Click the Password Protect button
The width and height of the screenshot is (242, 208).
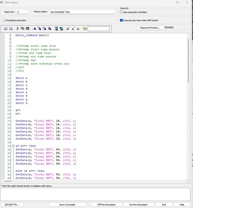[x=150, y=28]
